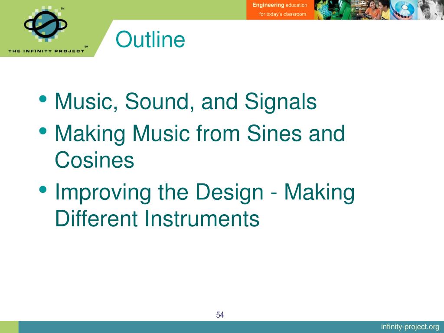Click the Infinity Project planet logo
This screenshot has height=333, width=444.
[46, 24]
